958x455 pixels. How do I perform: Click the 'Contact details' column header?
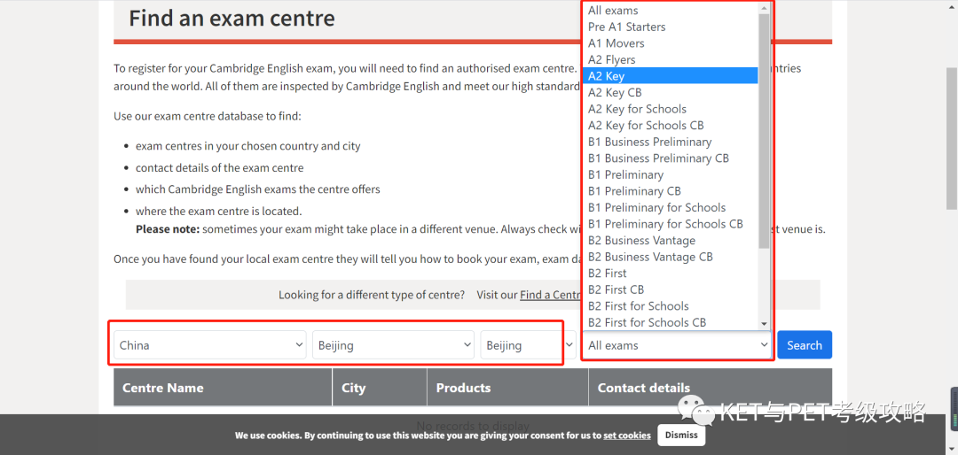click(x=711, y=388)
